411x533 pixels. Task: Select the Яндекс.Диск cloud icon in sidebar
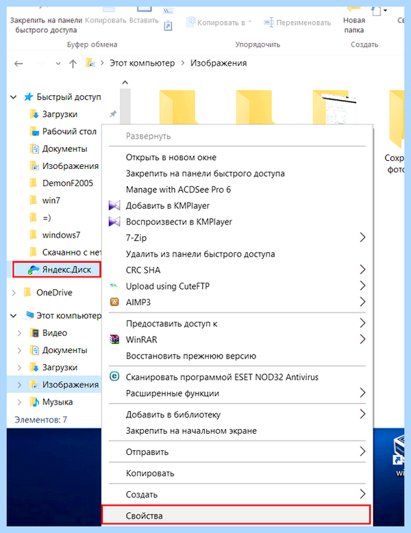point(34,270)
